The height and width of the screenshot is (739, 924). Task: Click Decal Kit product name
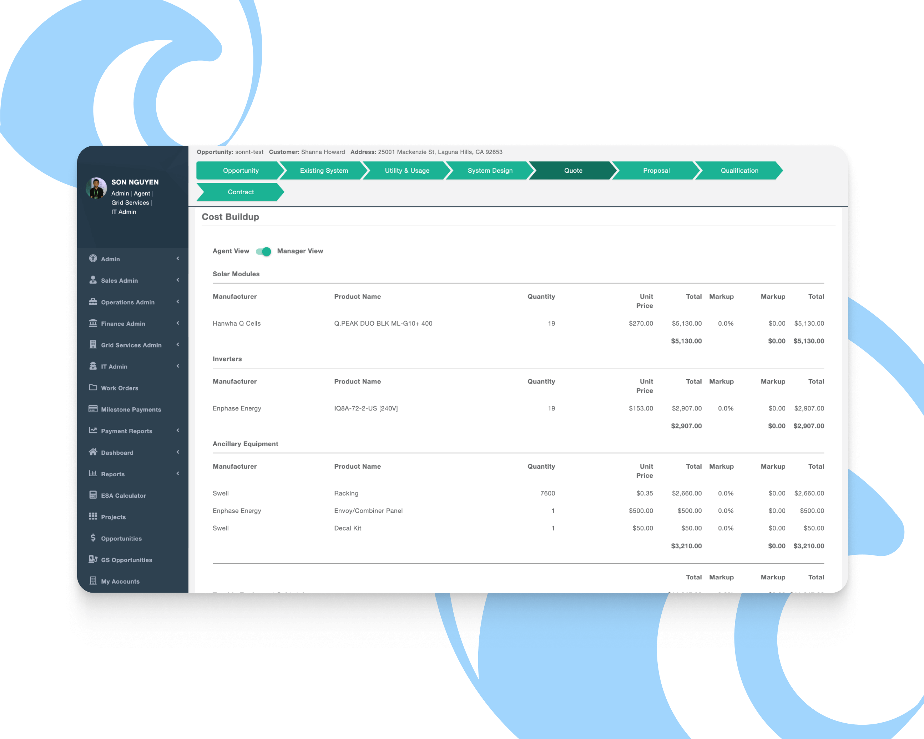coord(348,528)
